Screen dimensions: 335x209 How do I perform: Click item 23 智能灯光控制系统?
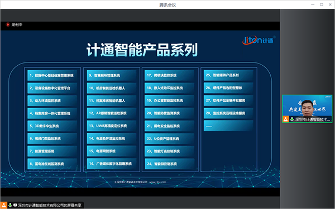pos(170,151)
